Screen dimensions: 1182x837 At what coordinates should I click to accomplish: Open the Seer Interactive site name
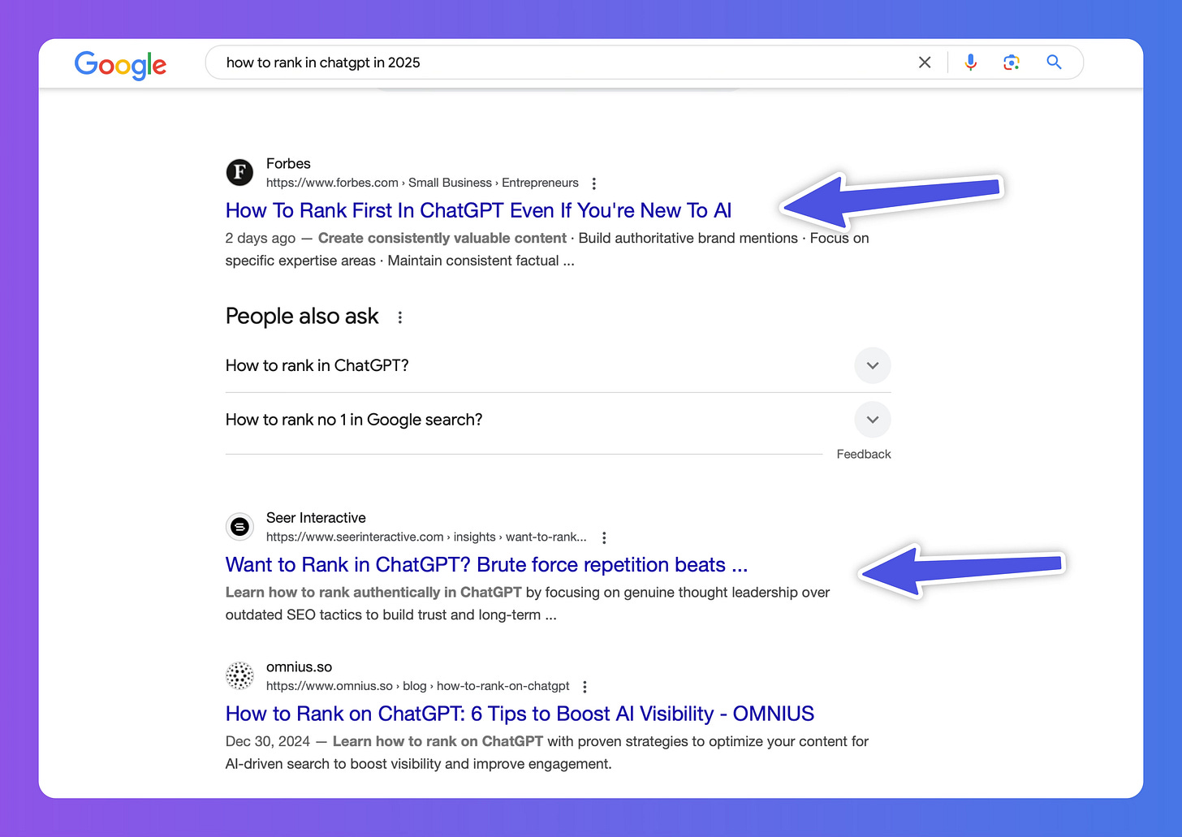(316, 518)
